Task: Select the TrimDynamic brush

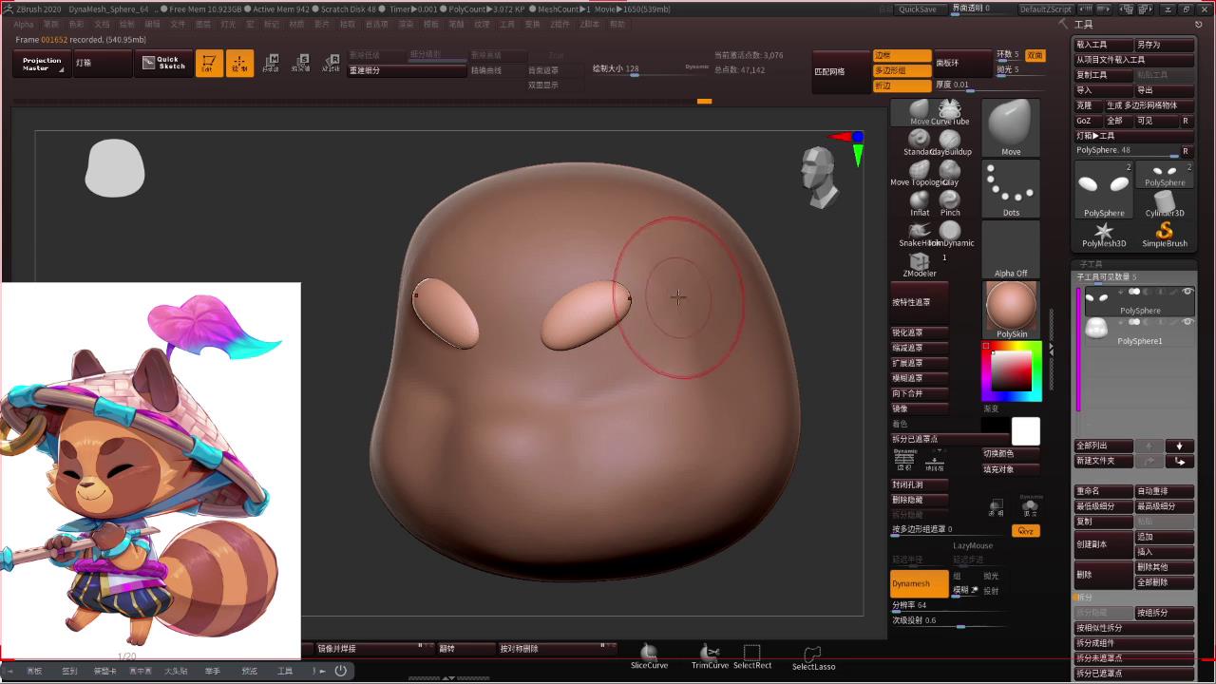Action: (949, 231)
